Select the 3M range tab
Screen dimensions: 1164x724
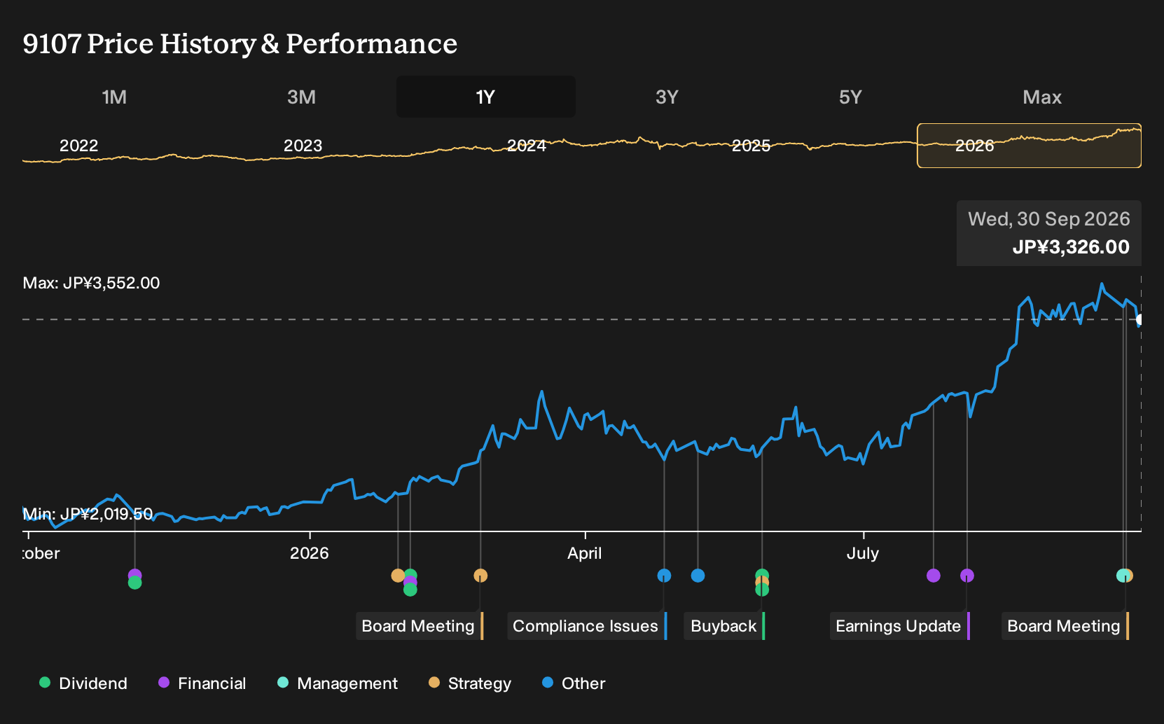[x=301, y=97]
